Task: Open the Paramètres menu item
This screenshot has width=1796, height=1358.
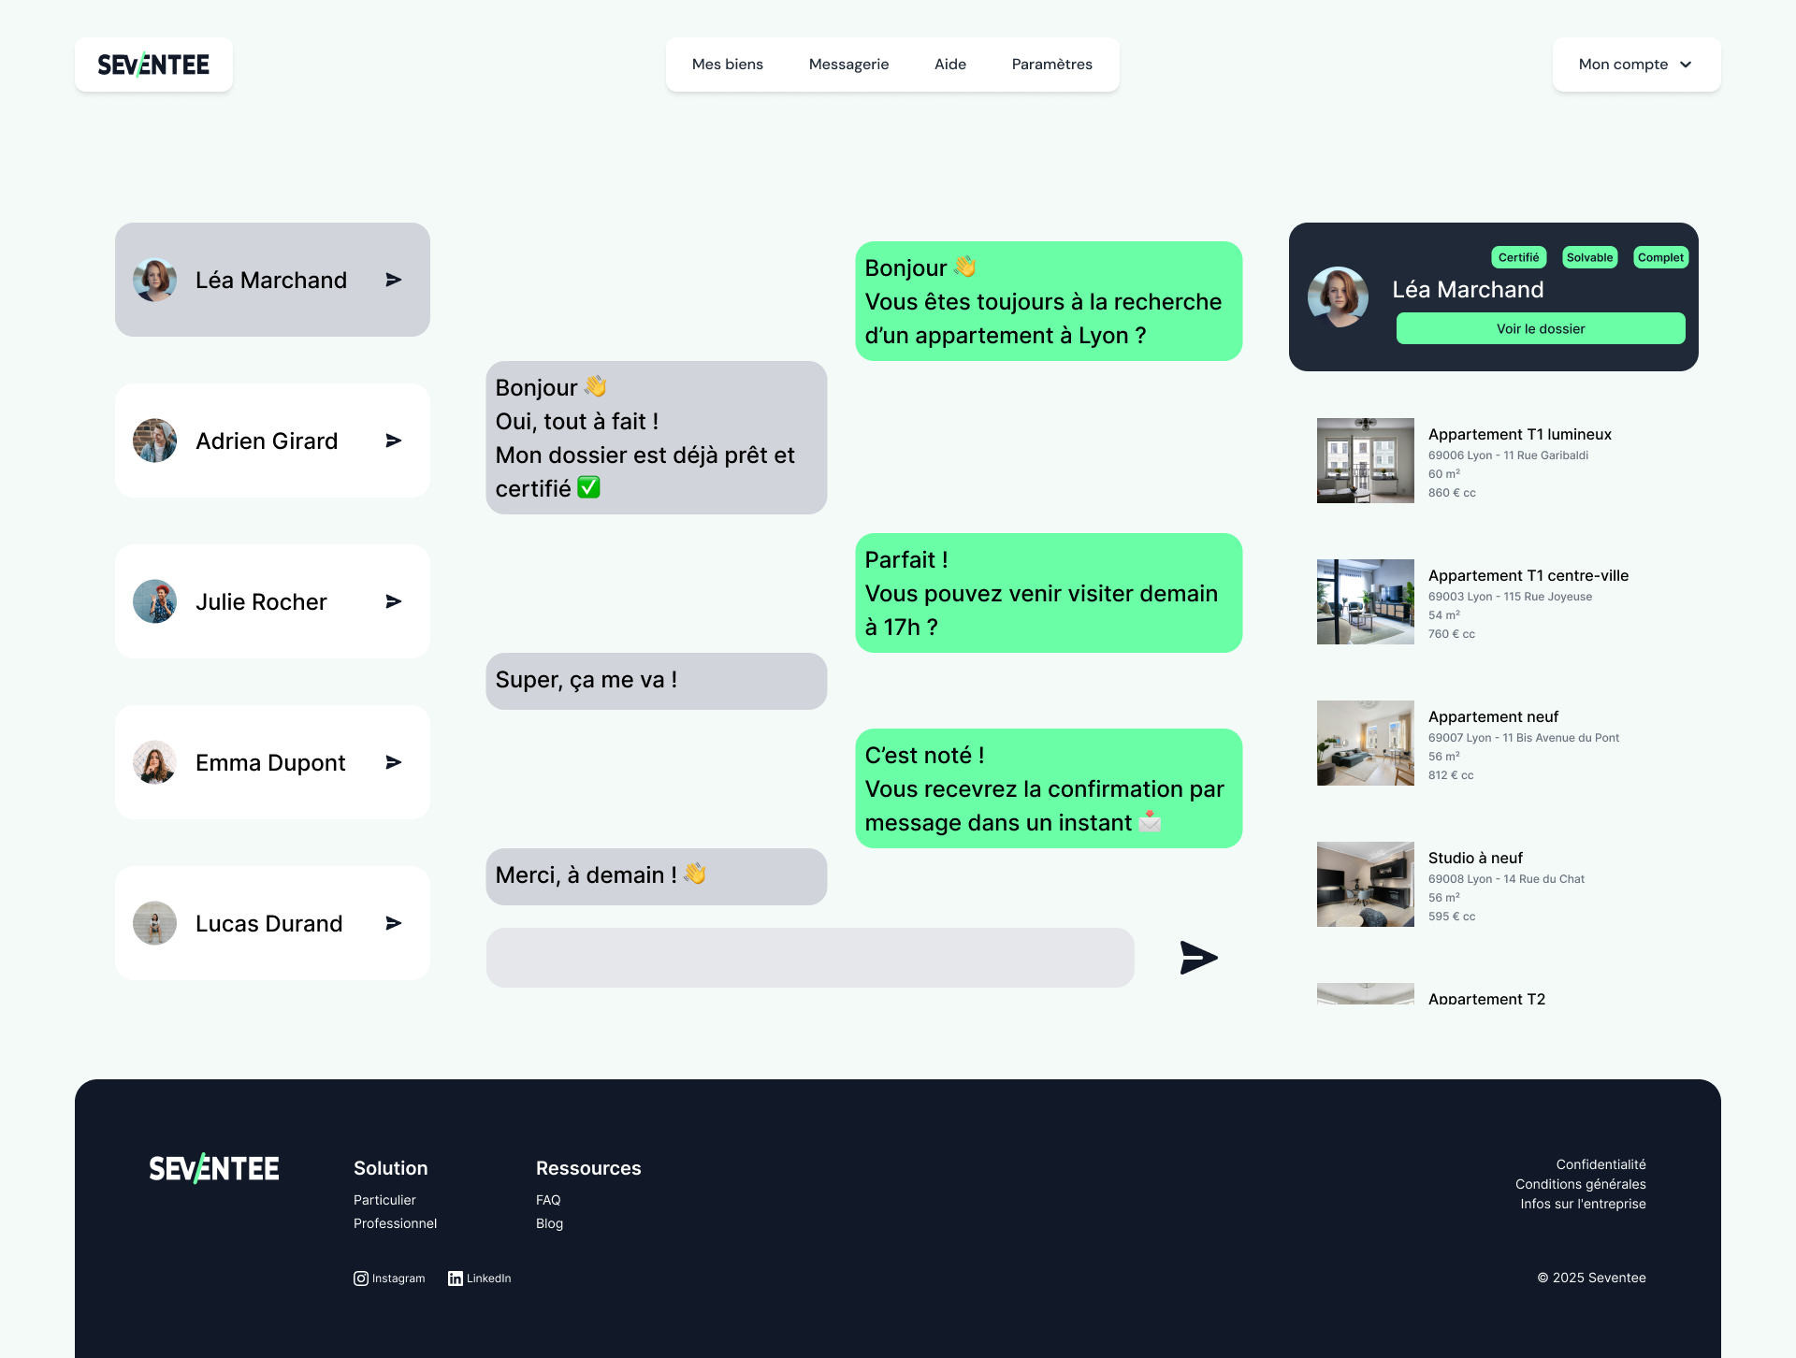Action: pos(1051,65)
